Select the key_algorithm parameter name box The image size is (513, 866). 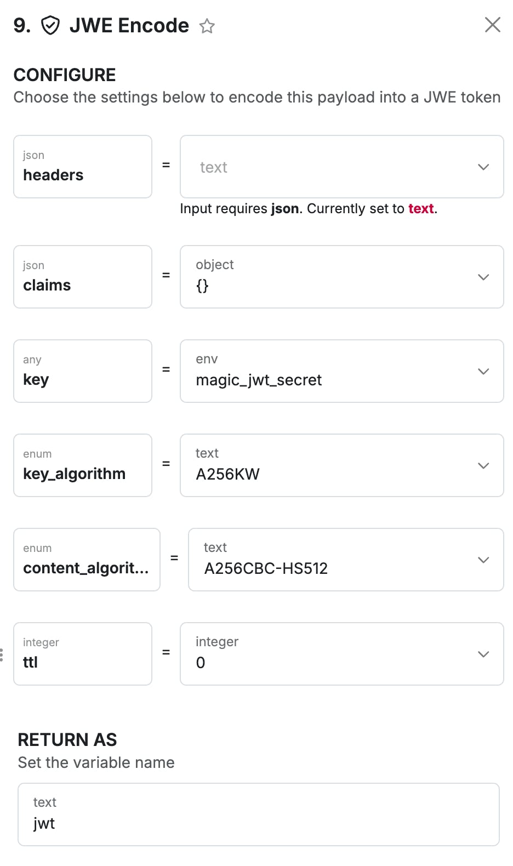coord(83,465)
